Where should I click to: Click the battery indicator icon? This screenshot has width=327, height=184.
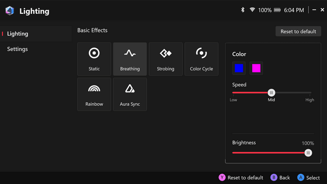pos(277,10)
